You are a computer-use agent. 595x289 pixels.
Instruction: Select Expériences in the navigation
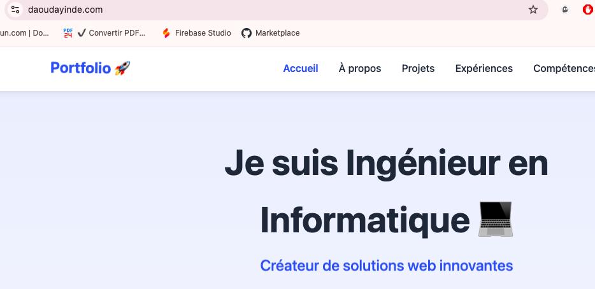(484, 68)
